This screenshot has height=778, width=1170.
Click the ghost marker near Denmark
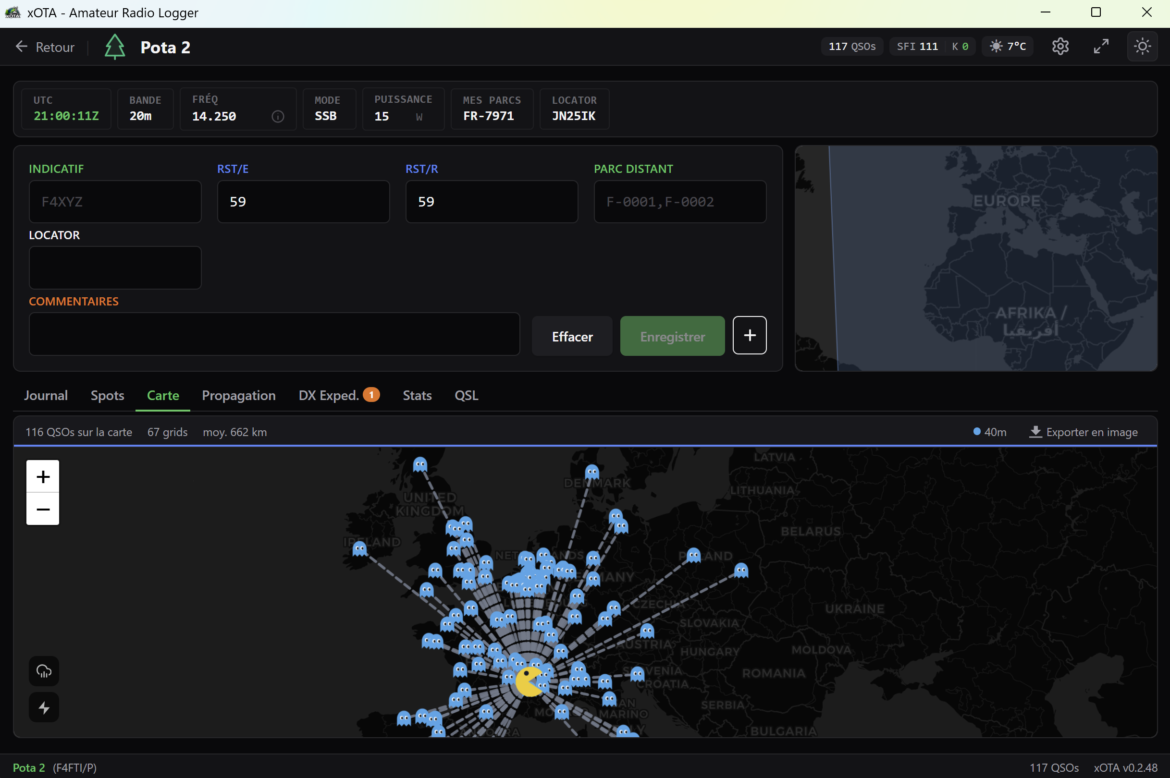pyautogui.click(x=591, y=472)
